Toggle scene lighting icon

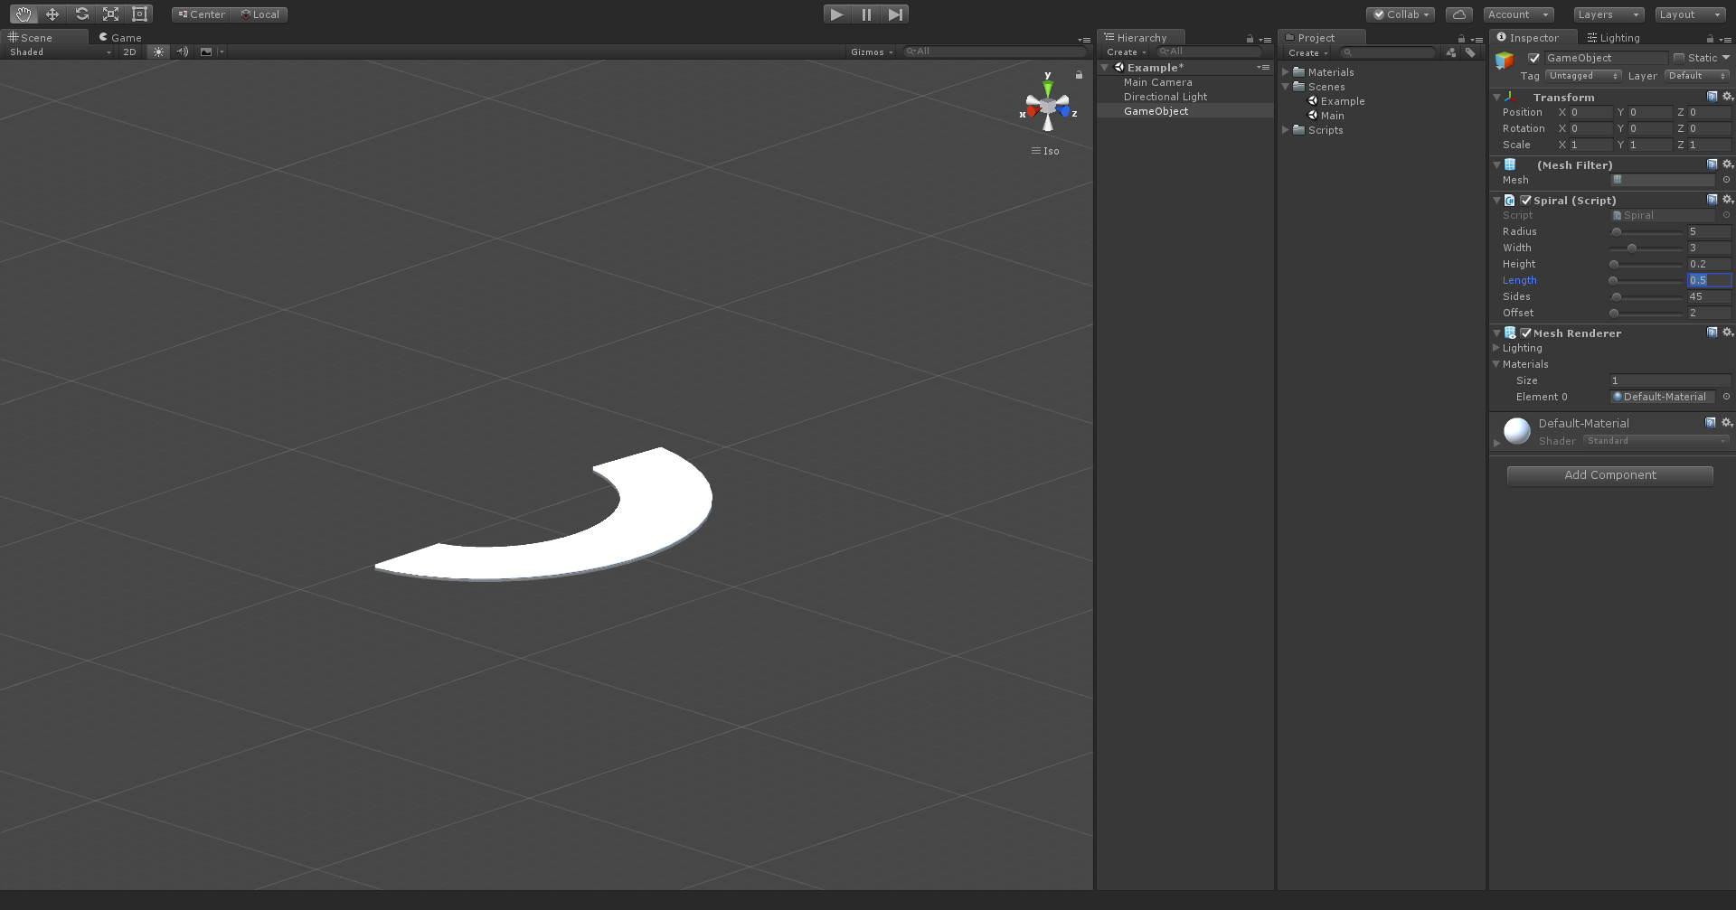(159, 52)
